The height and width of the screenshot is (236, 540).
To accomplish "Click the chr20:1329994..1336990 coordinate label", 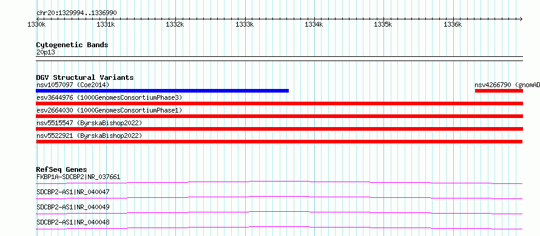I will [x=76, y=13].
